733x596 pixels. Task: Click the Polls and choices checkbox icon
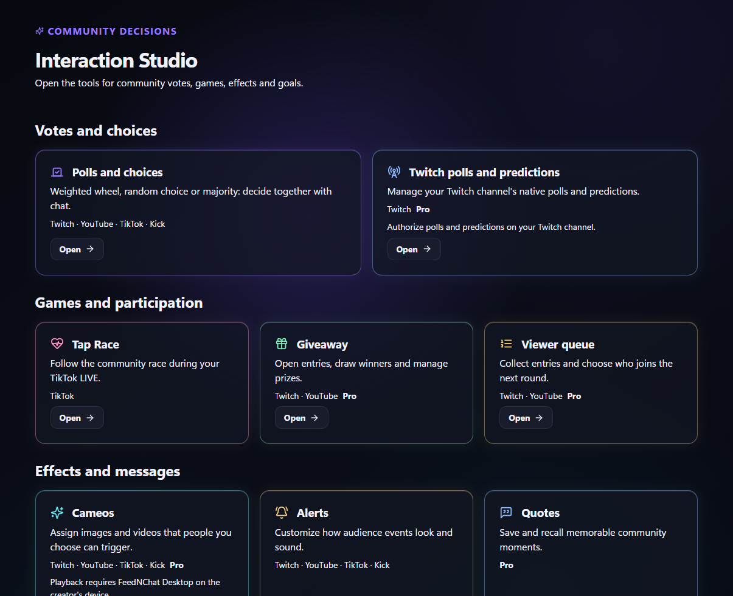(x=57, y=172)
